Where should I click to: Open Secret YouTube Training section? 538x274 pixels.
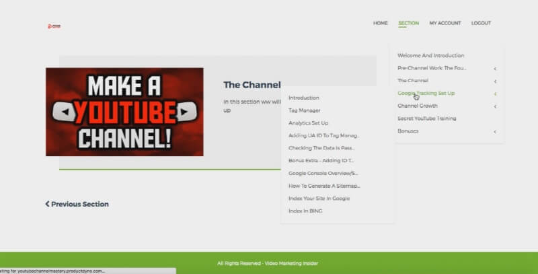coord(427,118)
